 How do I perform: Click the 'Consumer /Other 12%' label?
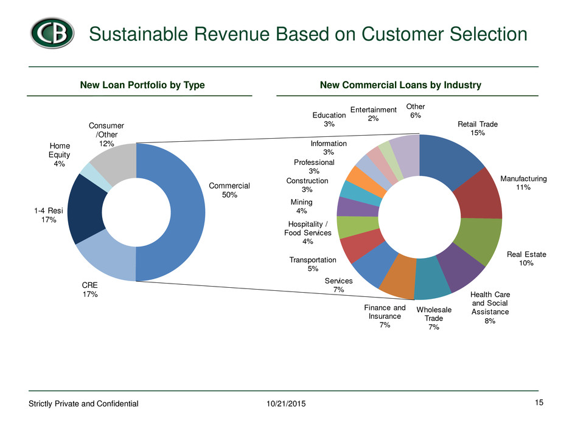click(106, 134)
